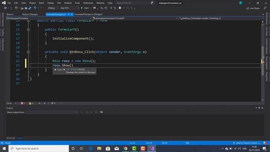This screenshot has height=152, width=270.
Task: Show previous overload in signature tooltip
Action: 55,69
